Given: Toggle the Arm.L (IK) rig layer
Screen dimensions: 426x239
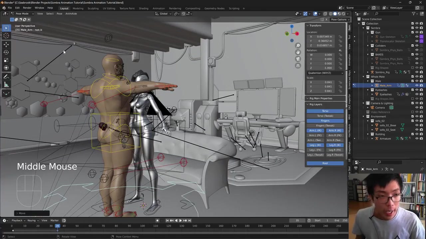Looking at the screenshot, I should coord(315,130).
